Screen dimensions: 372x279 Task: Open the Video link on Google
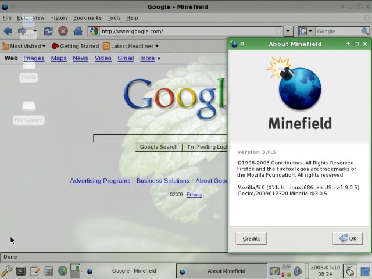(103, 58)
